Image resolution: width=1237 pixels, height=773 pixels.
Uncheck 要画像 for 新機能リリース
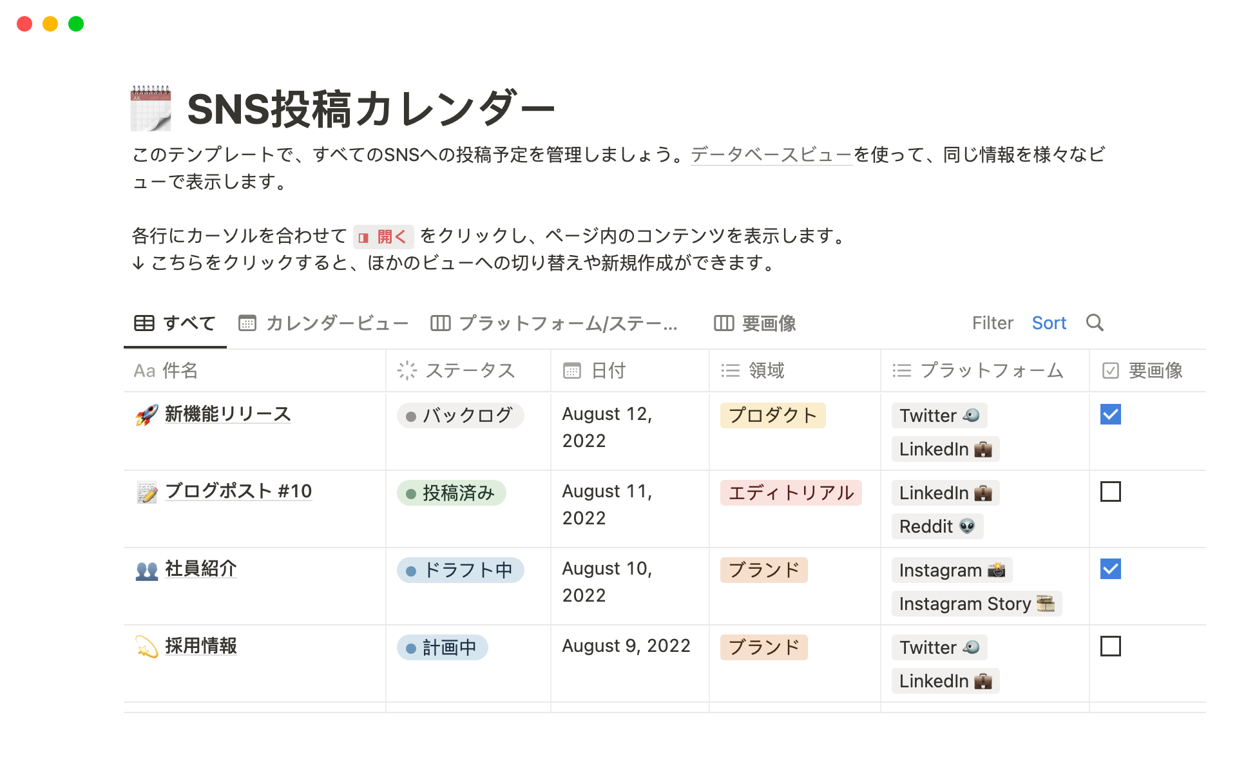coord(1110,414)
